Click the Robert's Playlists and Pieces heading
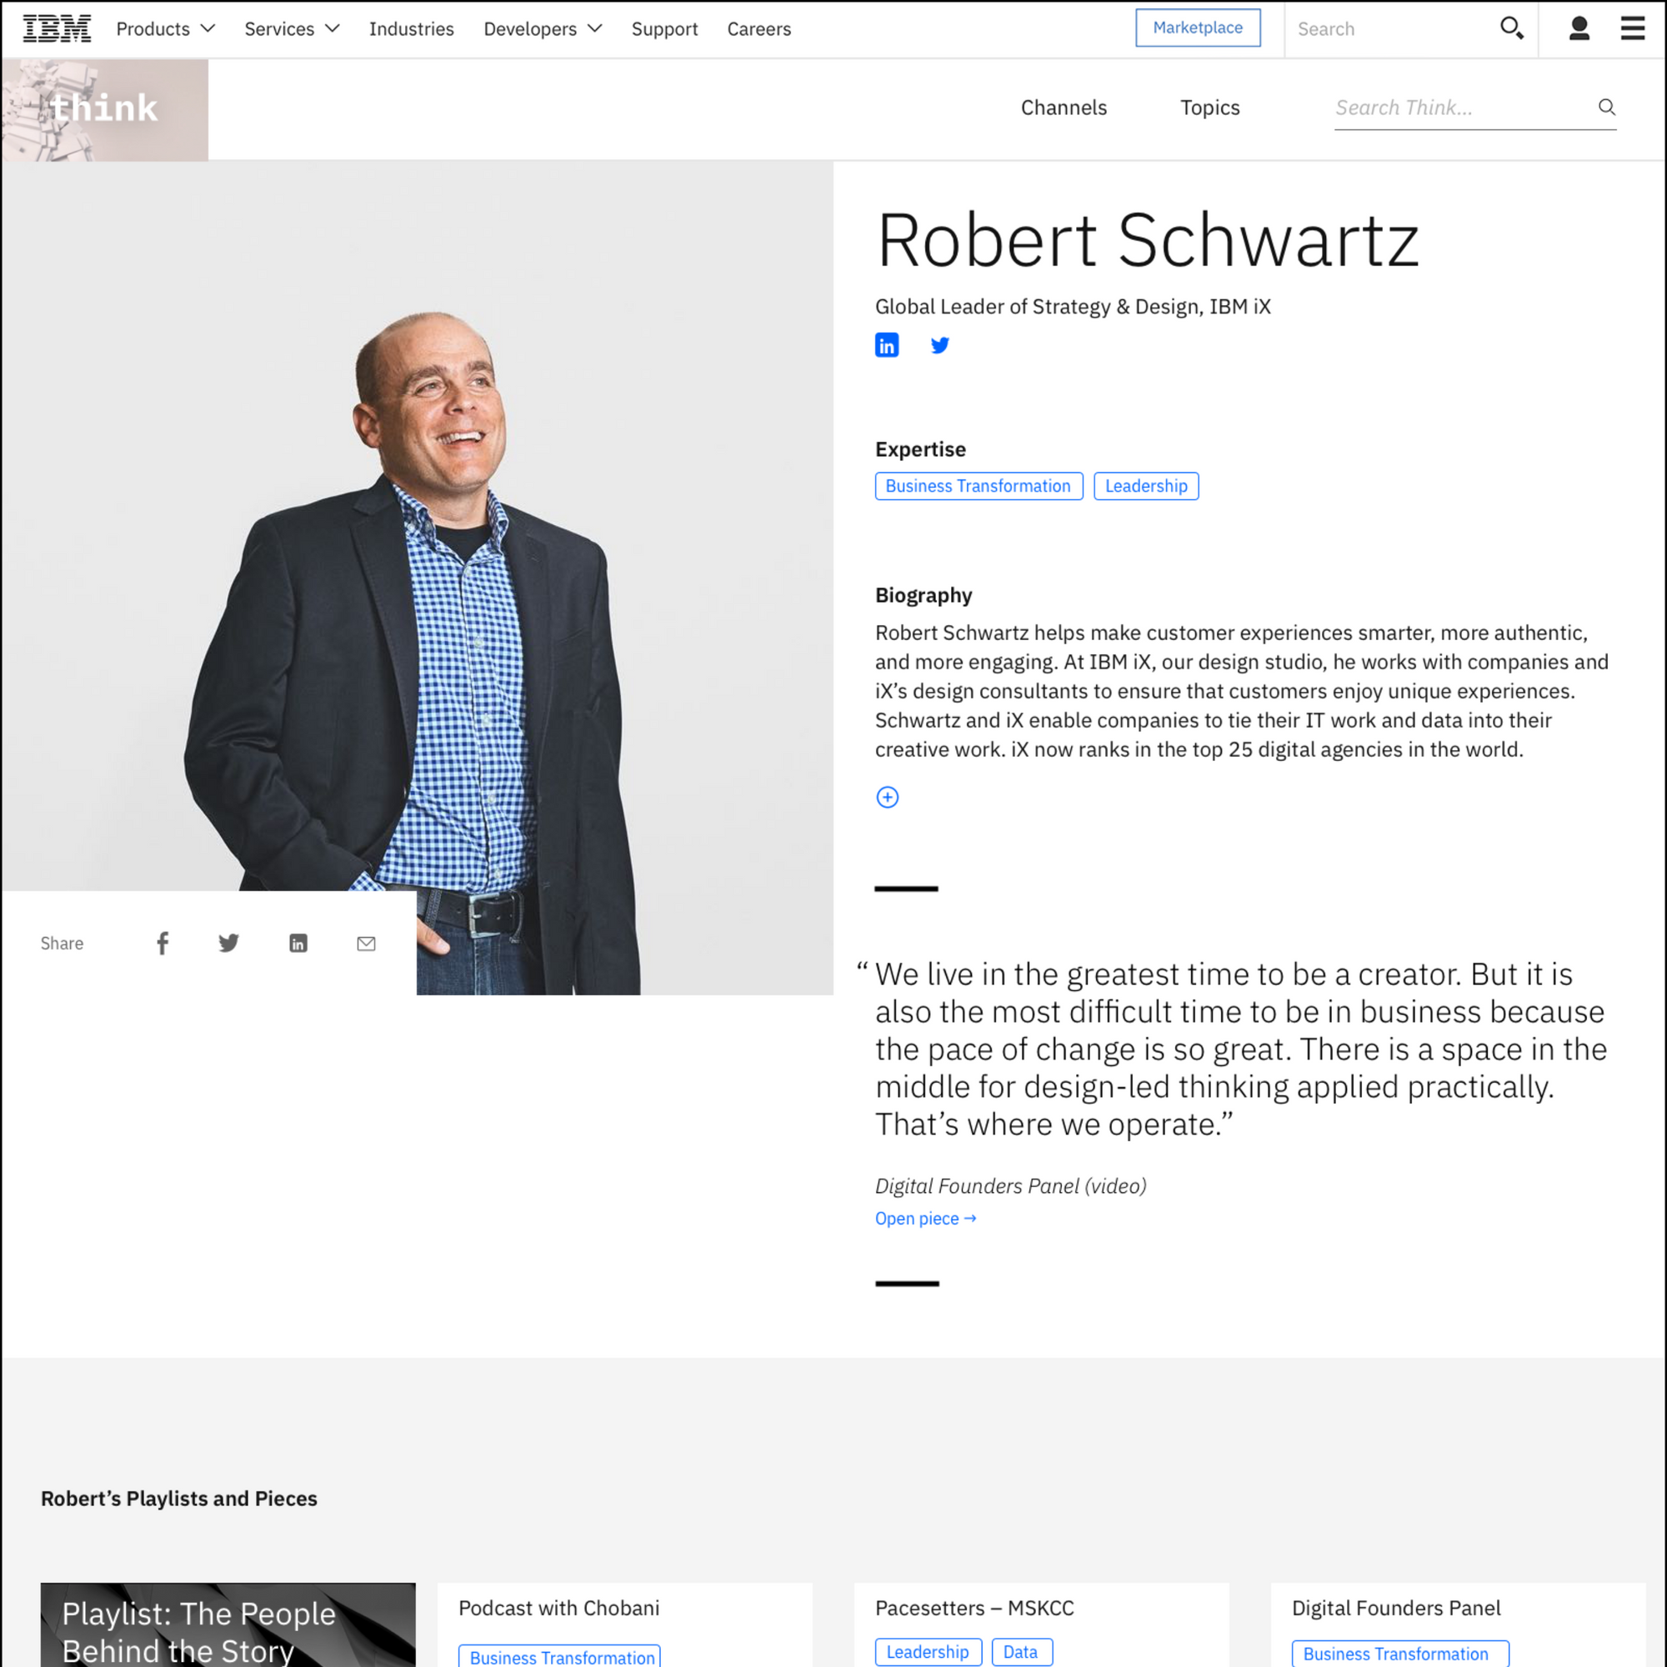This screenshot has width=1667, height=1667. click(178, 1498)
